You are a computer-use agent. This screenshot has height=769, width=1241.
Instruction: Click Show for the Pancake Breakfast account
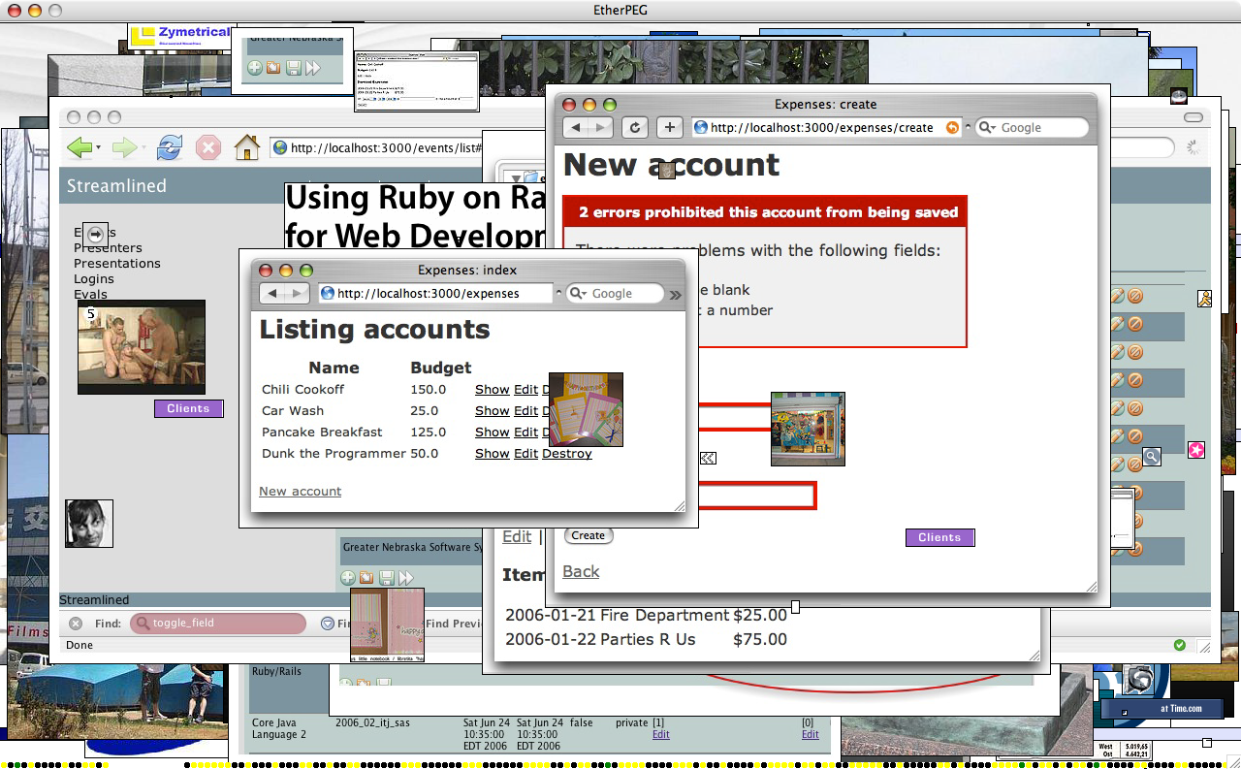tap(492, 432)
